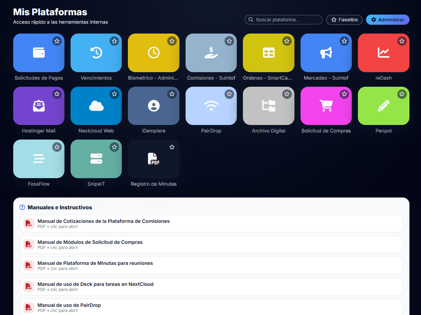The width and height of the screenshot is (421, 315).
Task: Launch the Solicitud de Compras cart tile
Action: click(x=326, y=106)
